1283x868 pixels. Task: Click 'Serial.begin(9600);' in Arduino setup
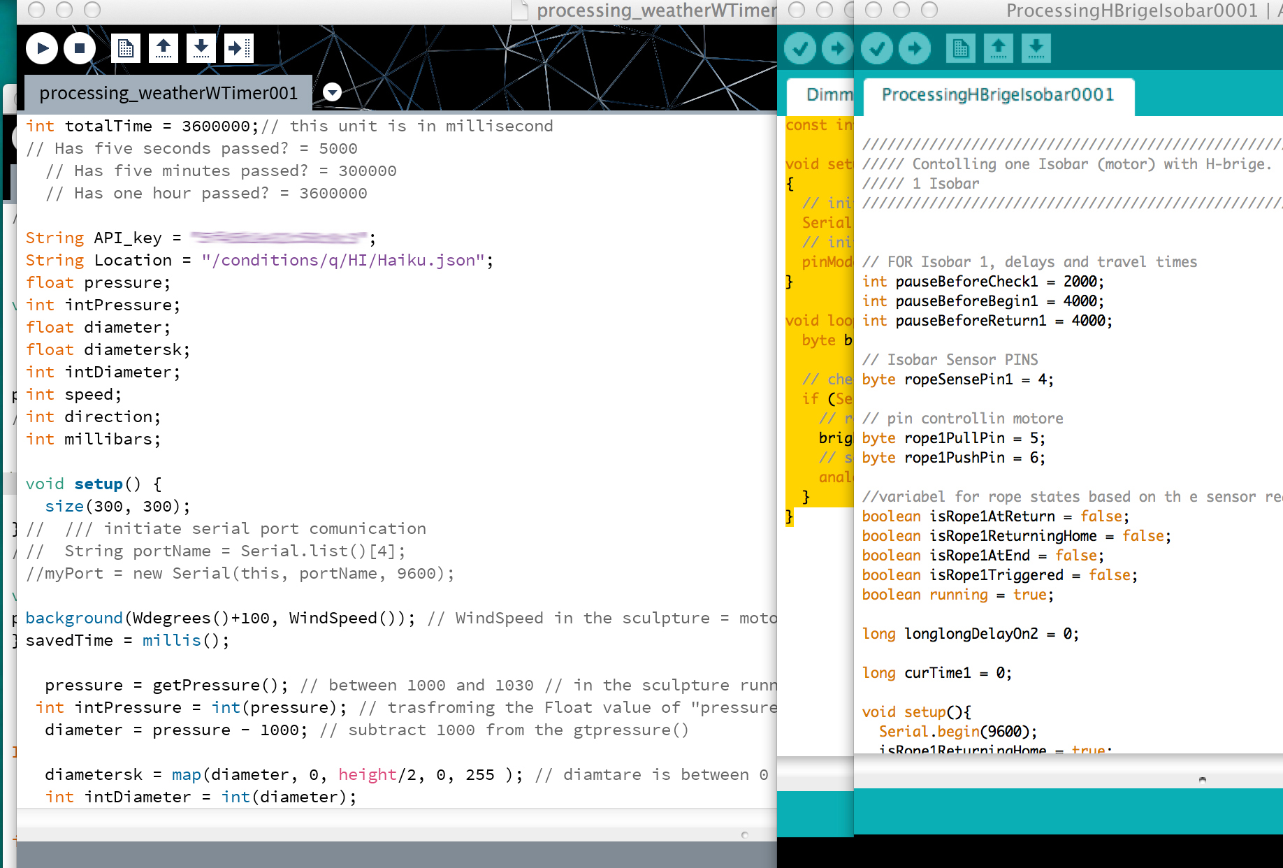957,732
